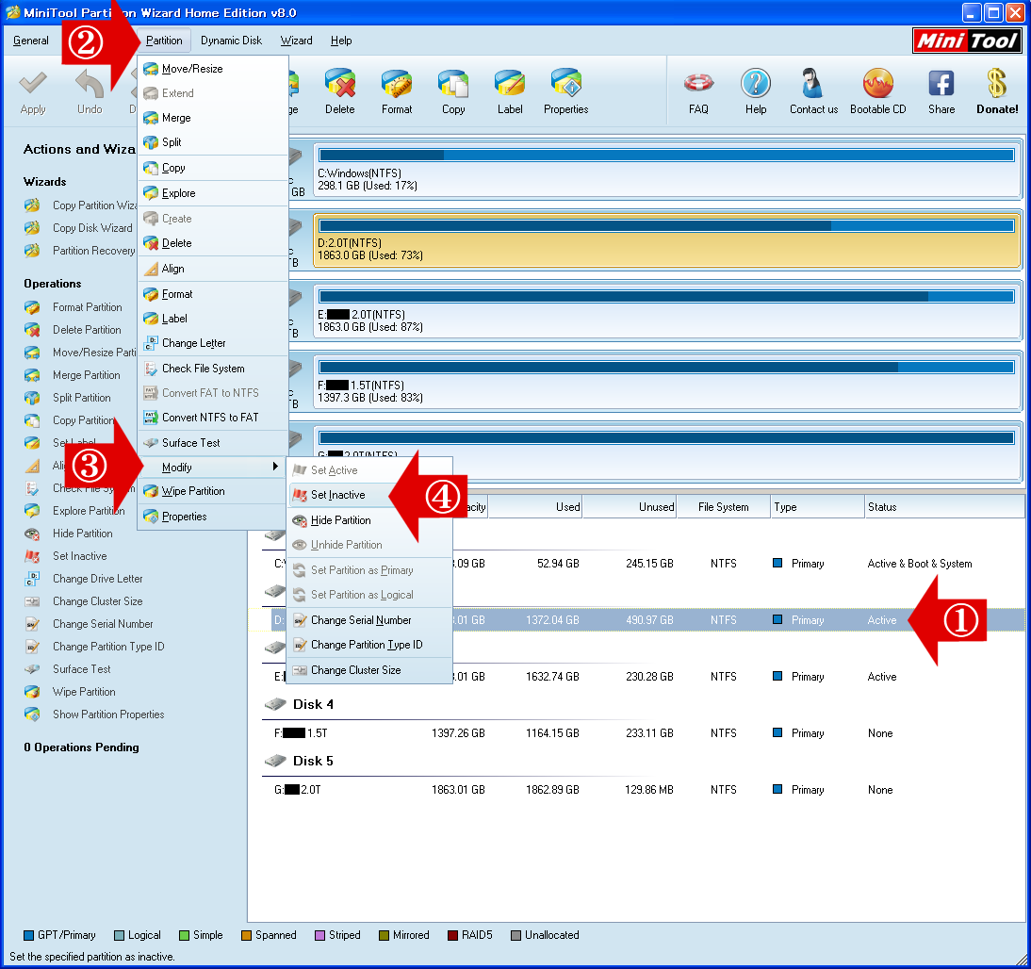Open the Dynamic Disk menu
The width and height of the screenshot is (1031, 969).
pyautogui.click(x=232, y=41)
